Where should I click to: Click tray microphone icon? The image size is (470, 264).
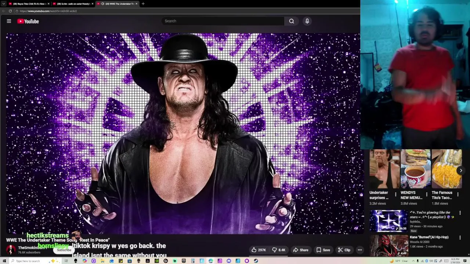click(x=417, y=261)
